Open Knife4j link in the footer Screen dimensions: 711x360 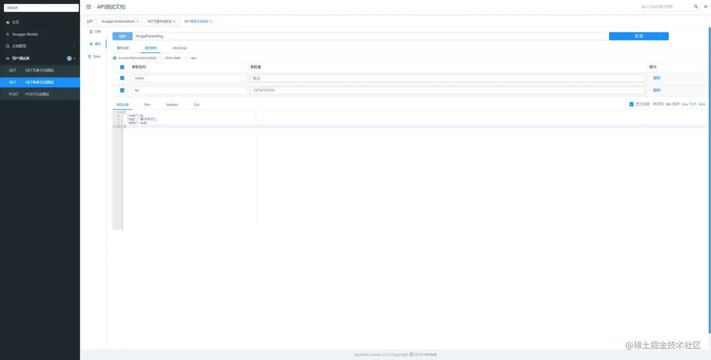coord(431,354)
